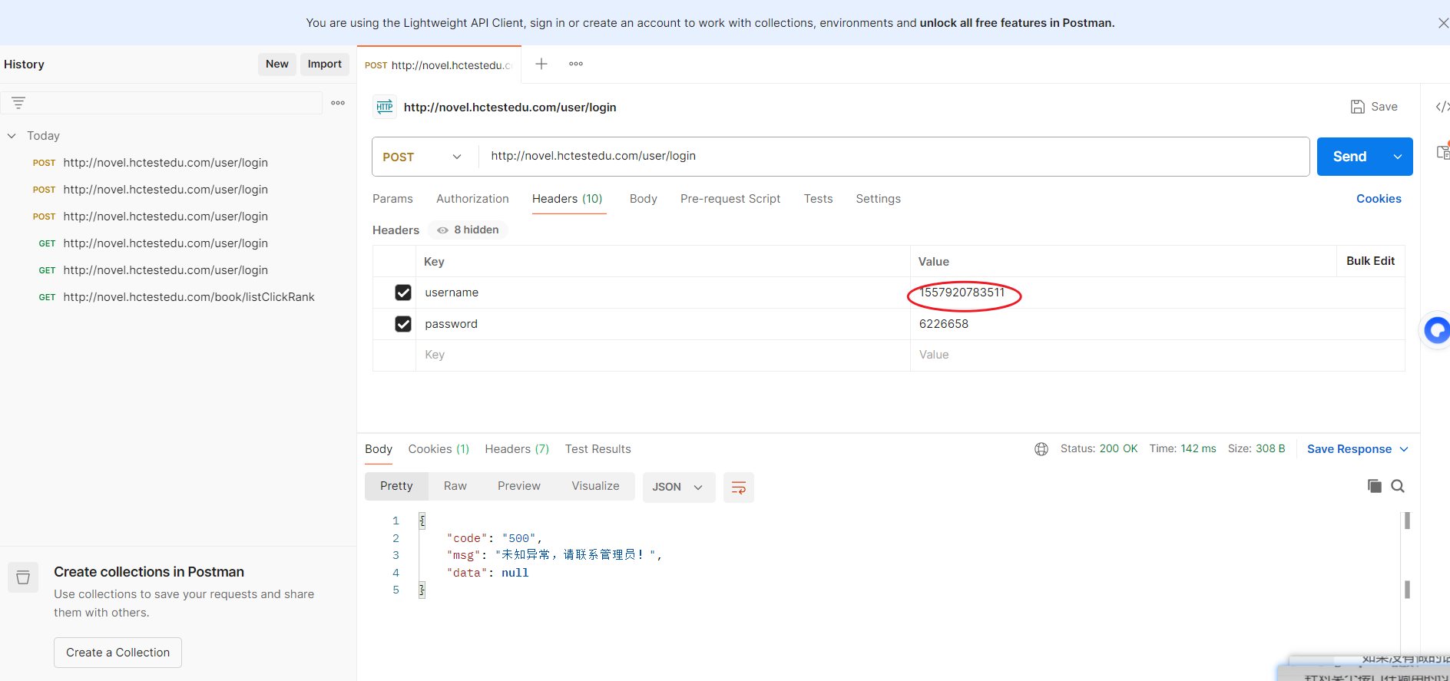Screen dimensions: 1450x681
Task: Select the Raw view mode
Action: point(455,486)
